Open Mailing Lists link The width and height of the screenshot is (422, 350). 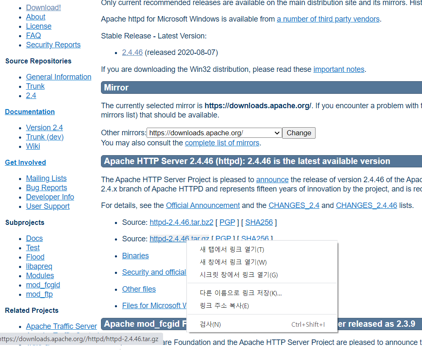pos(46,178)
